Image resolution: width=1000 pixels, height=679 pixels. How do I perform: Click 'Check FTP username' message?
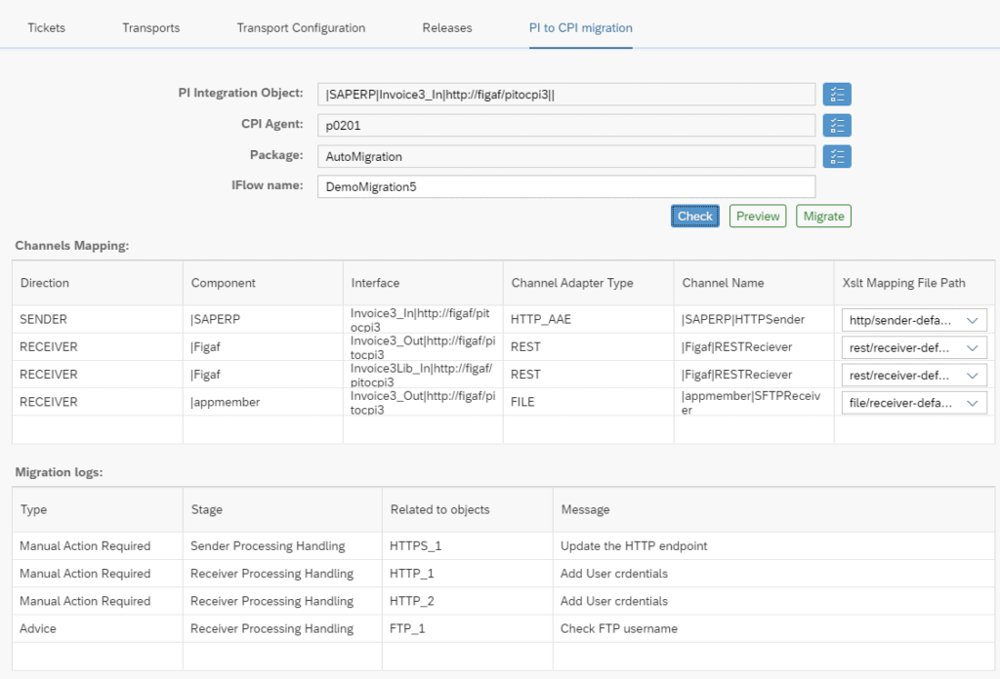(x=618, y=628)
